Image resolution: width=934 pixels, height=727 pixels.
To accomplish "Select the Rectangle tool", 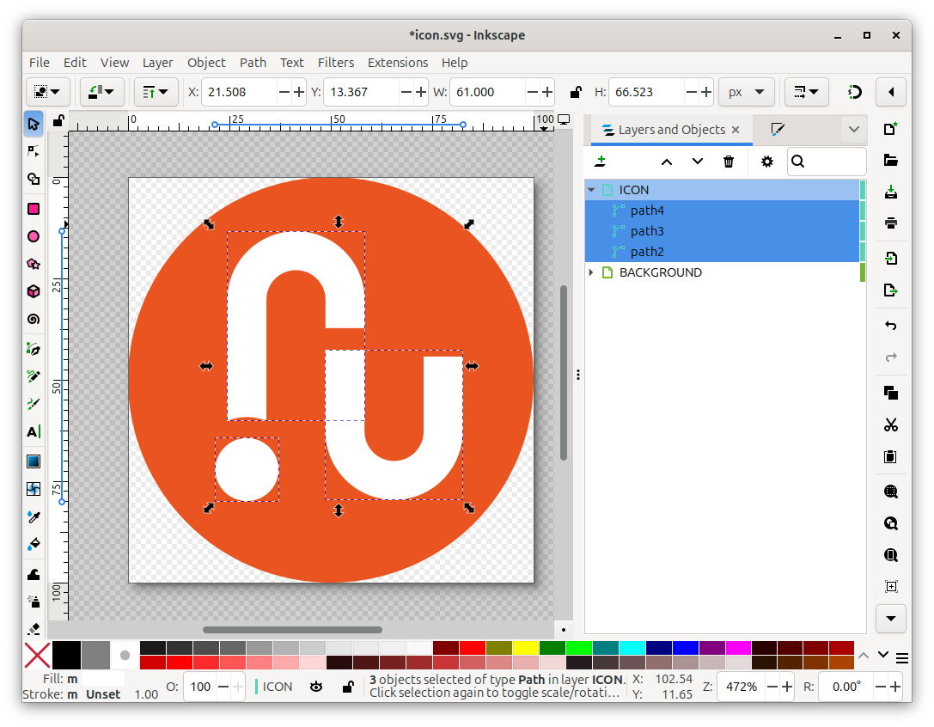I will click(34, 209).
